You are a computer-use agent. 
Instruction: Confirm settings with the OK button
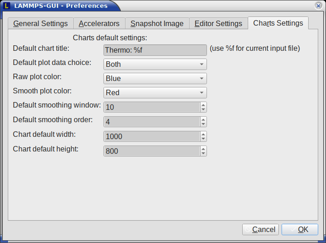(299, 230)
